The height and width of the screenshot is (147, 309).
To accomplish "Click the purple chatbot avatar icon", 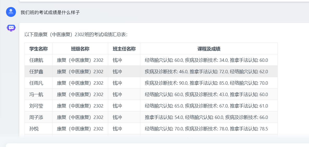I will pyautogui.click(x=11, y=28).
